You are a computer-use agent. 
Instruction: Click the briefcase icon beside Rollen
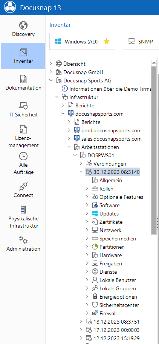pyautogui.click(x=95, y=189)
